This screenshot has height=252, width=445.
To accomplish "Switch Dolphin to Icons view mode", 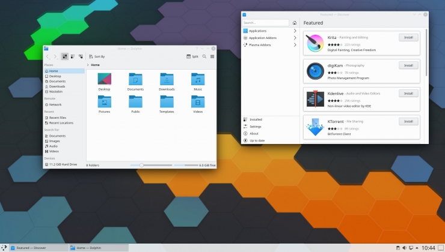I will (64, 56).
